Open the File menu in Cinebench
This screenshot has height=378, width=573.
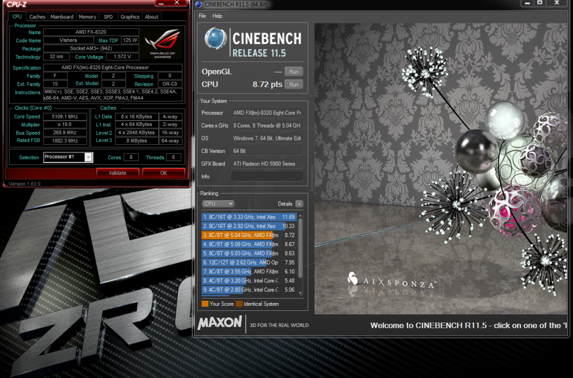202,16
